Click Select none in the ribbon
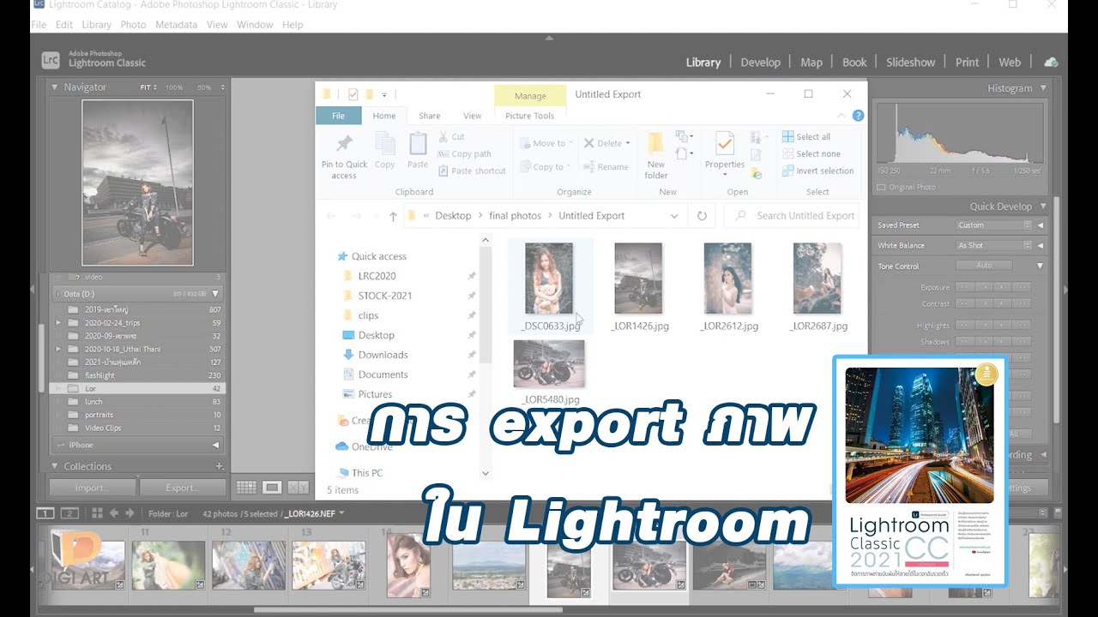This screenshot has width=1098, height=617. coord(811,153)
